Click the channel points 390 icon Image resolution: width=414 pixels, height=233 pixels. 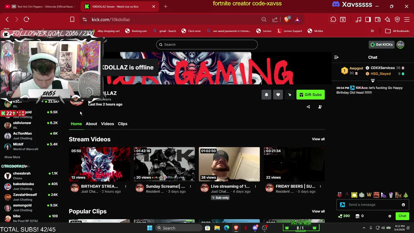coord(344,216)
